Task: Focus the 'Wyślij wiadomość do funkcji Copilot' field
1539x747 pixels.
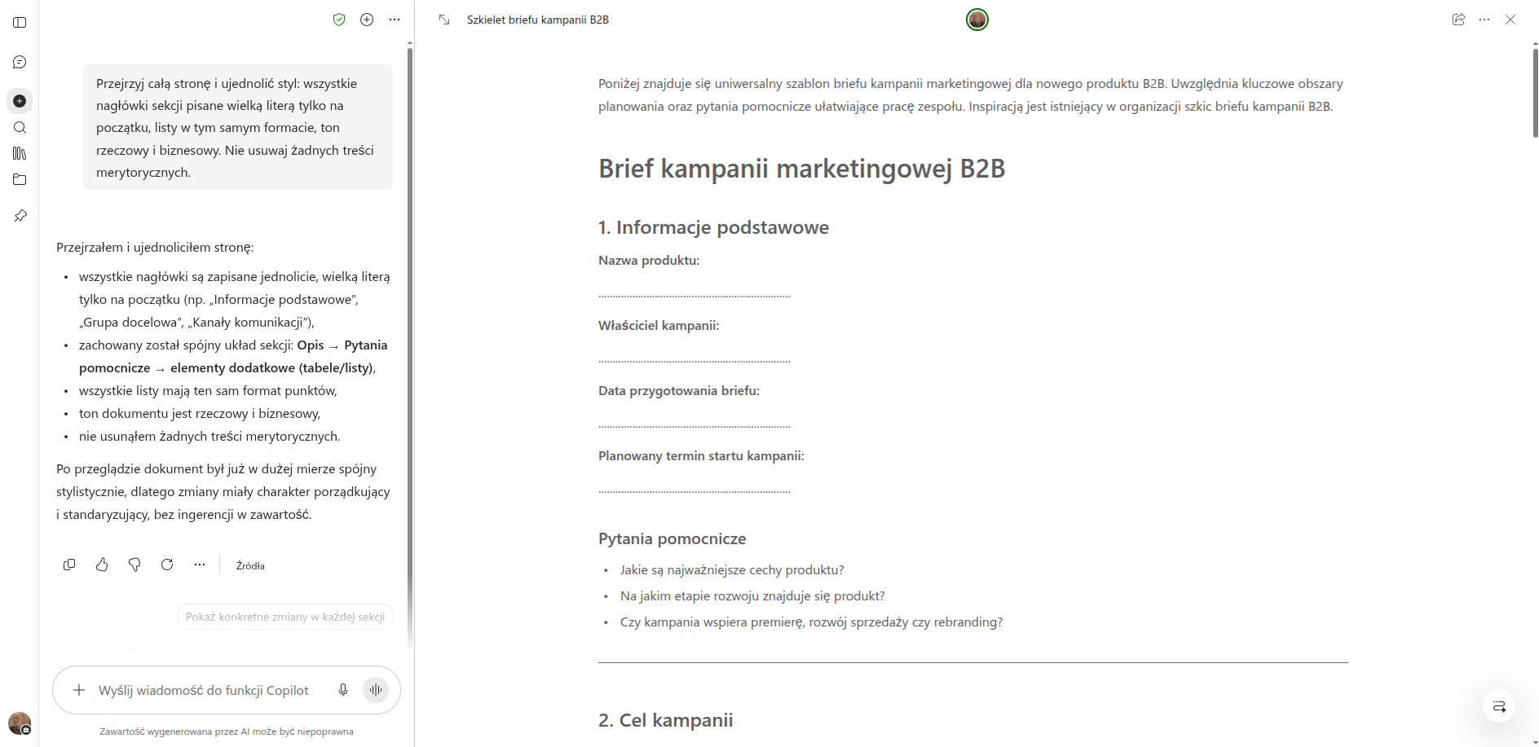Action: [x=204, y=690]
